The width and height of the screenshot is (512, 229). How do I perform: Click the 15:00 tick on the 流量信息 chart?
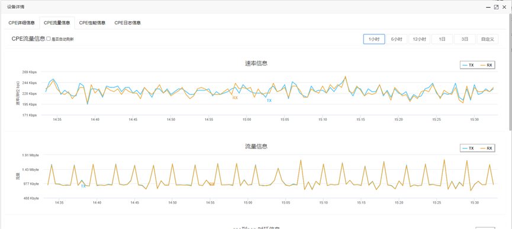pos(247,202)
